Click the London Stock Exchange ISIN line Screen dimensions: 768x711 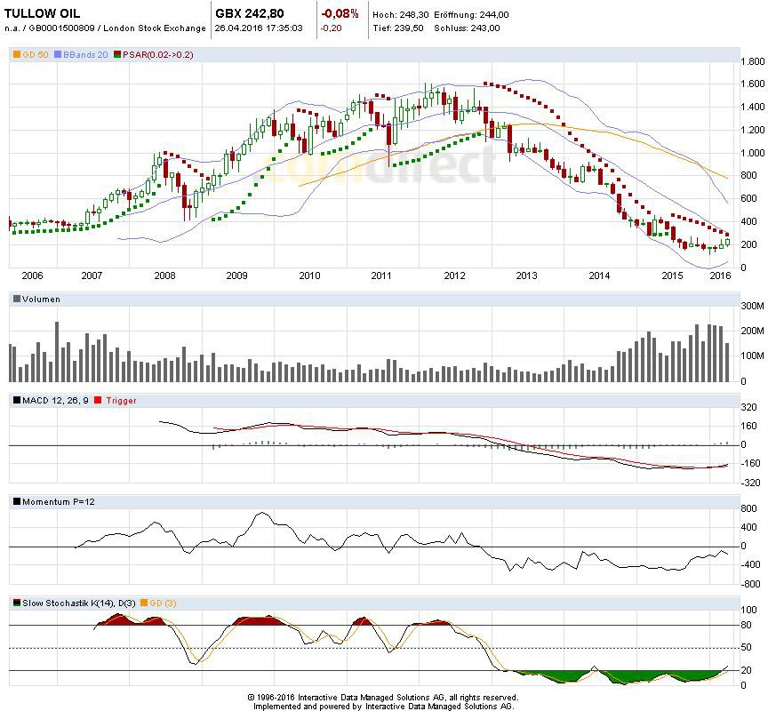[106, 28]
